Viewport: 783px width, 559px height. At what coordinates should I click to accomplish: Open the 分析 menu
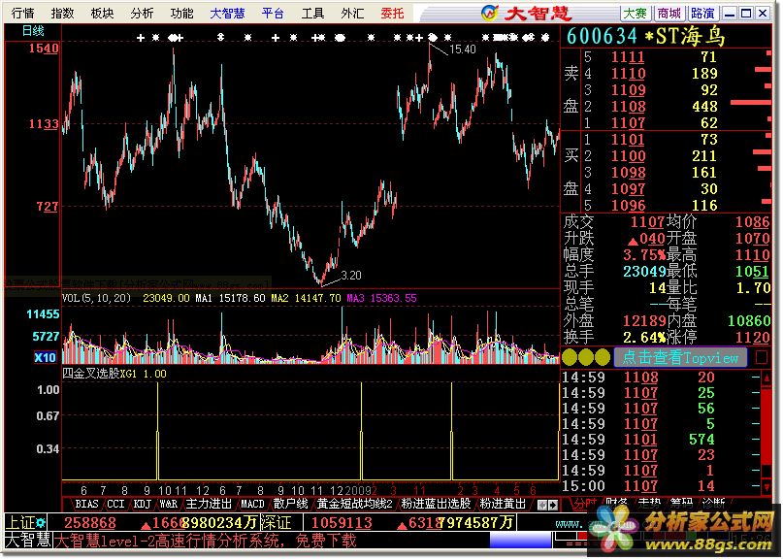(x=142, y=13)
